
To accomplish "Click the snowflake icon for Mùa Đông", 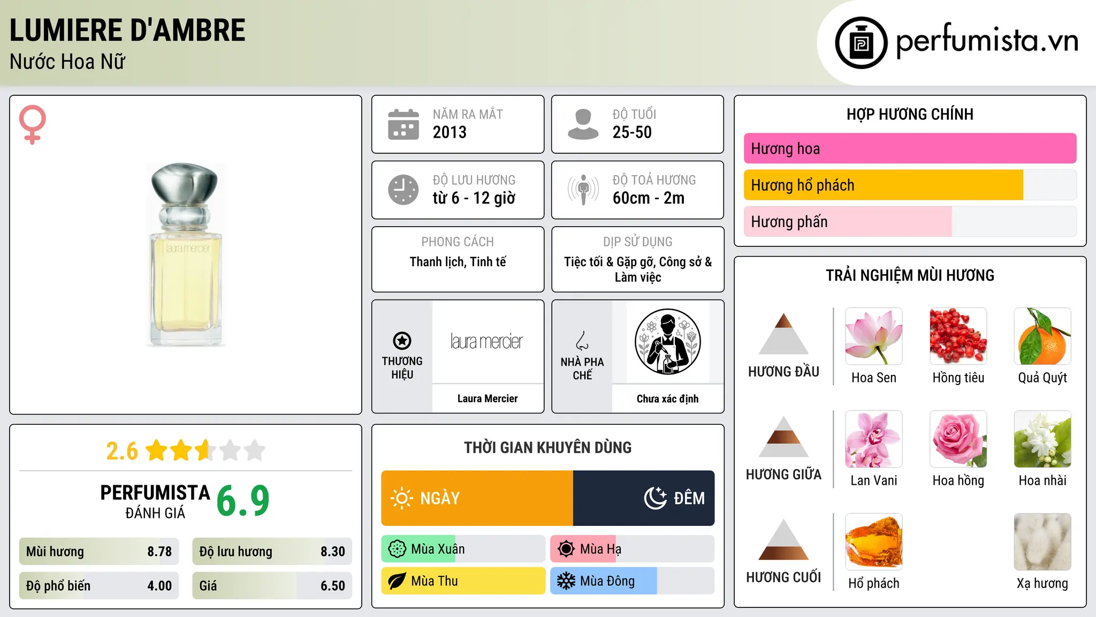I will point(566,581).
